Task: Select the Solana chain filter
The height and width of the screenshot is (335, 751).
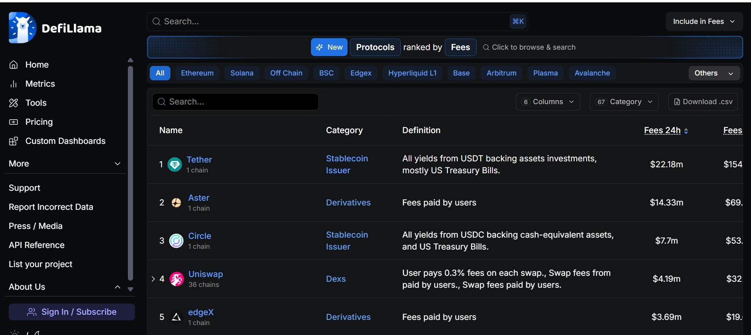Action: 242,73
